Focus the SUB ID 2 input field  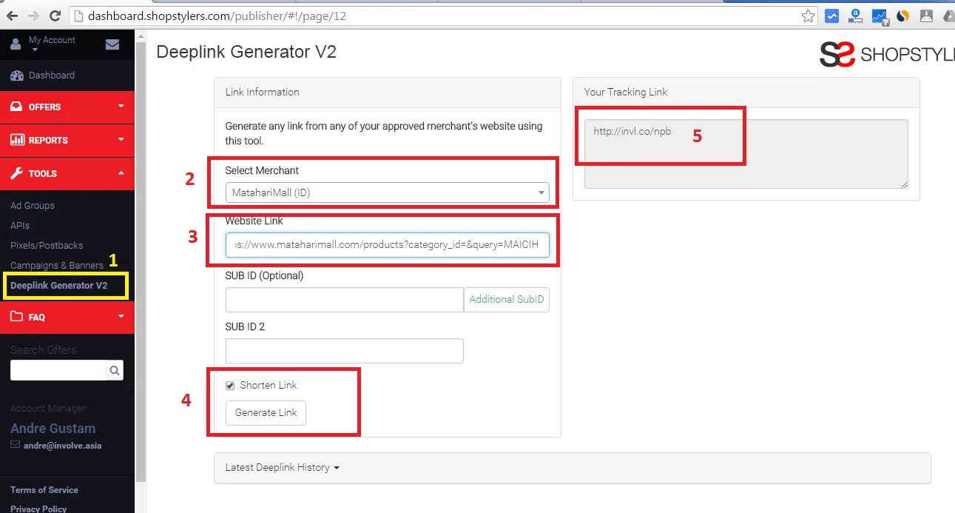click(x=345, y=351)
